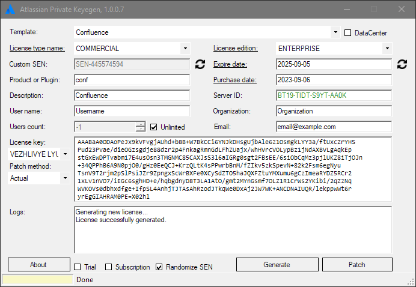This screenshot has height=287, width=416.
Task: Click inside the License key text area
Action: pos(233,169)
